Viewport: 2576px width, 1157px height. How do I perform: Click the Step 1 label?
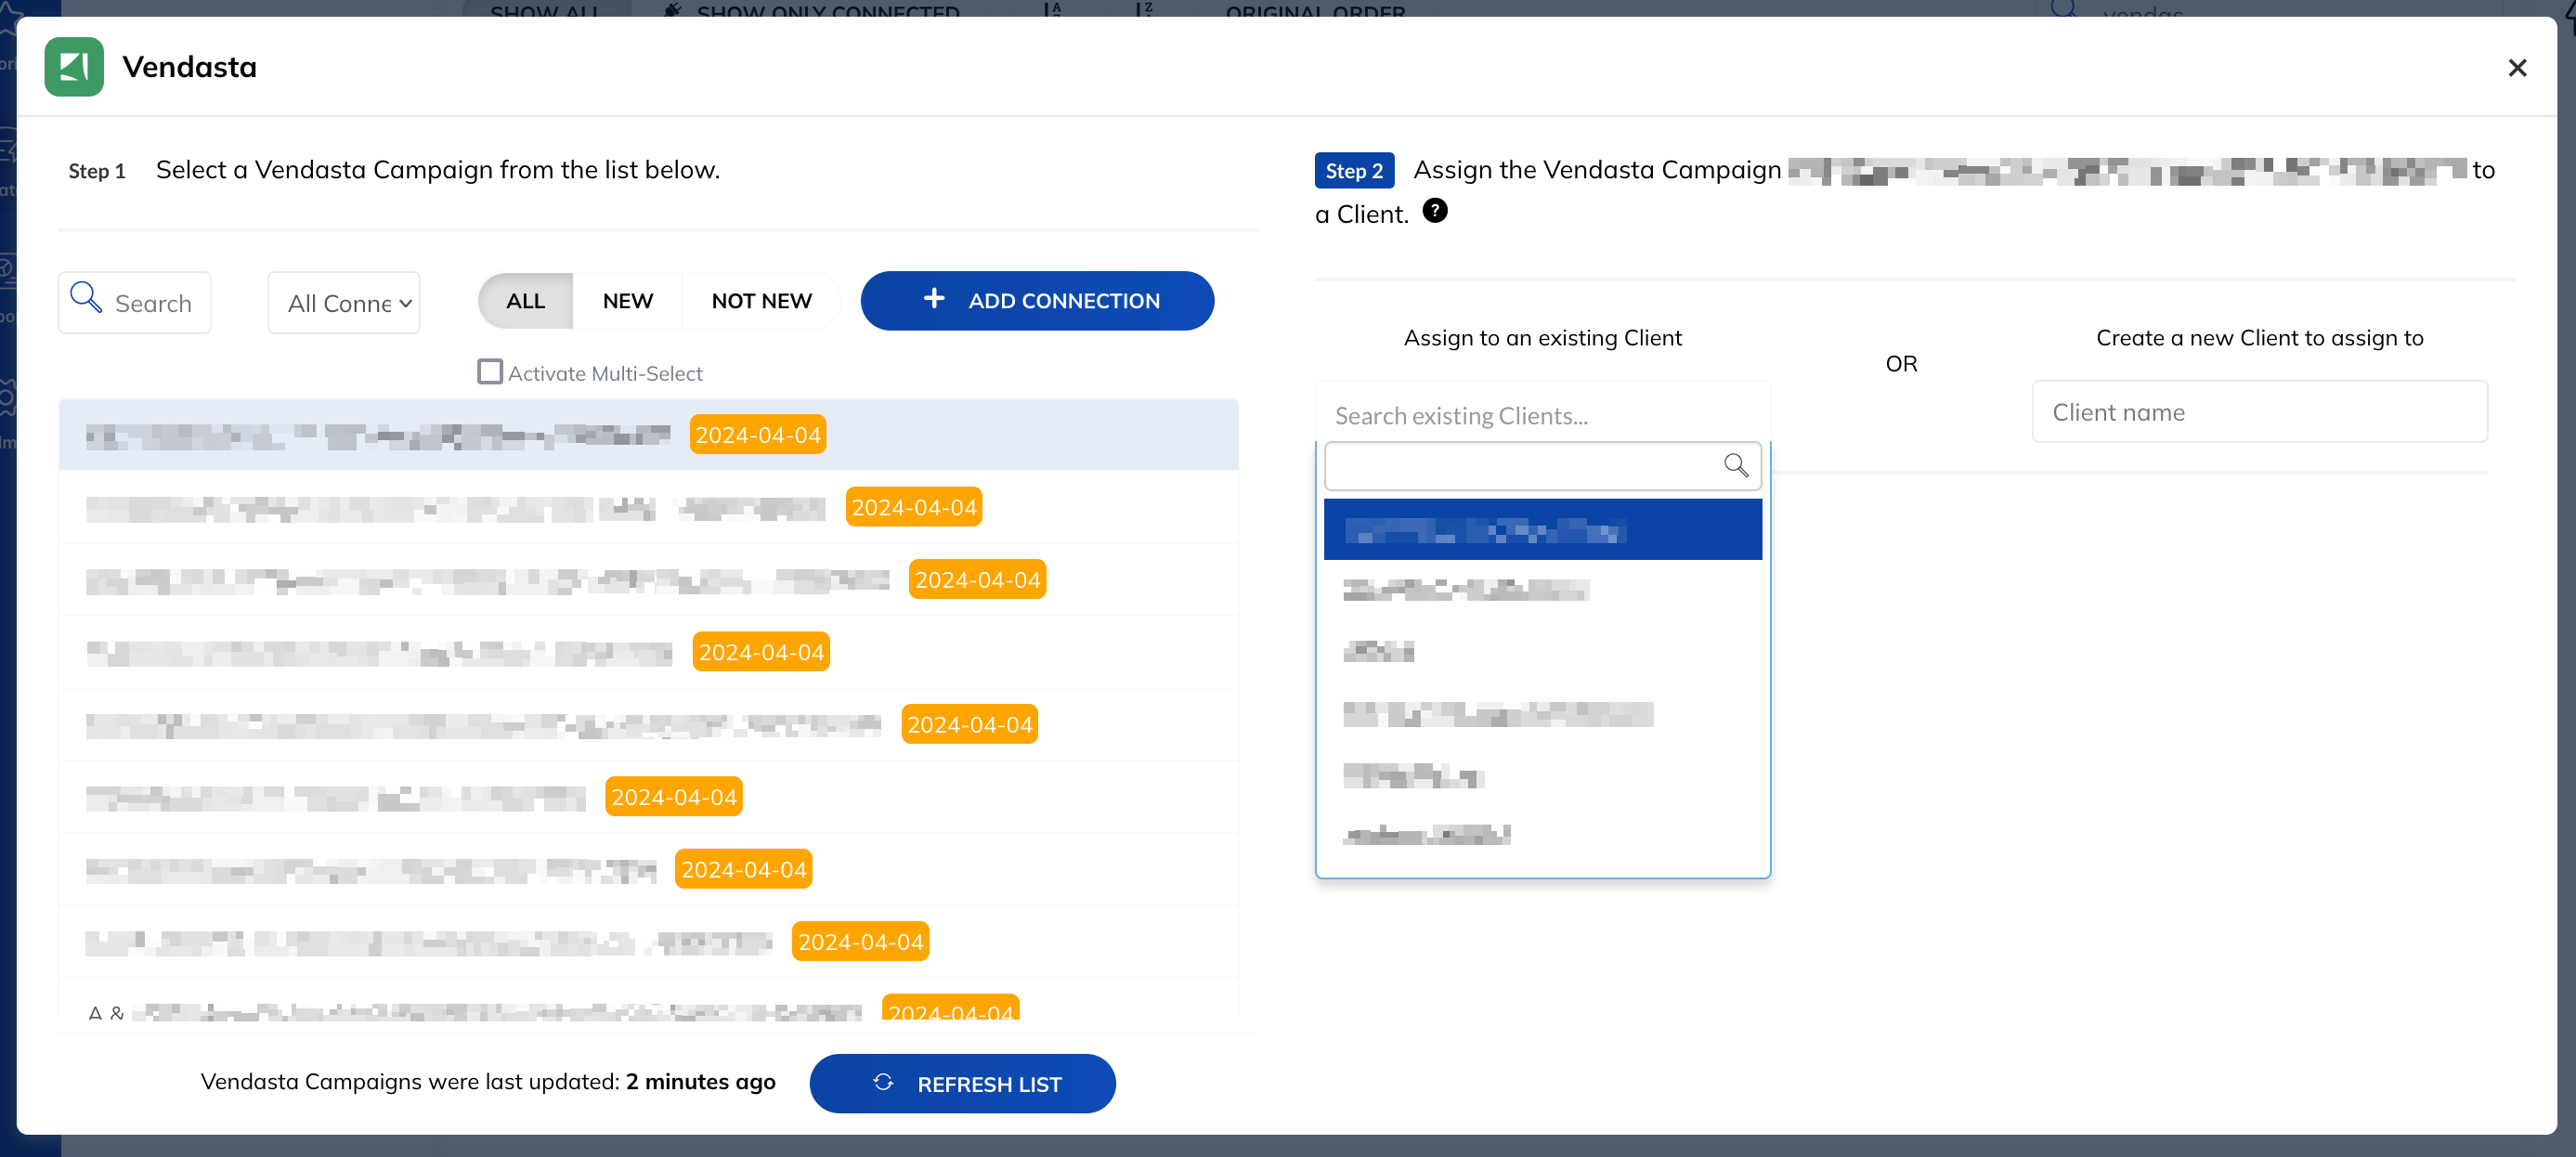[x=97, y=171]
